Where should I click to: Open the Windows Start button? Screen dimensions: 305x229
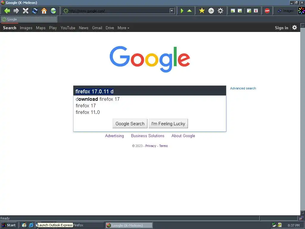[9, 225]
